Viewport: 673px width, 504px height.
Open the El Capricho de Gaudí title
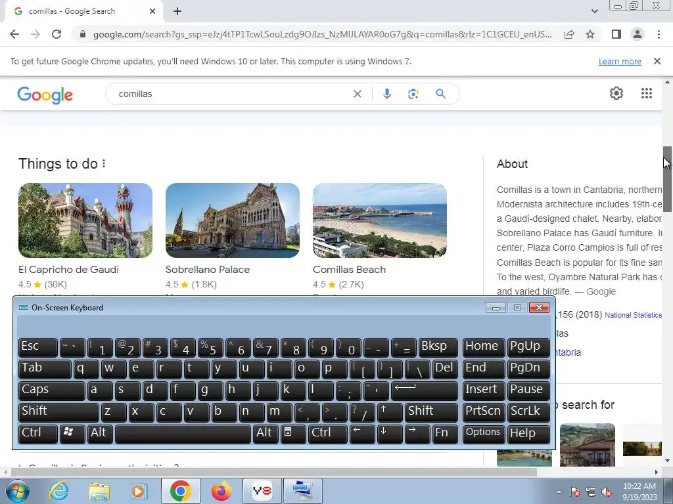pyautogui.click(x=68, y=270)
